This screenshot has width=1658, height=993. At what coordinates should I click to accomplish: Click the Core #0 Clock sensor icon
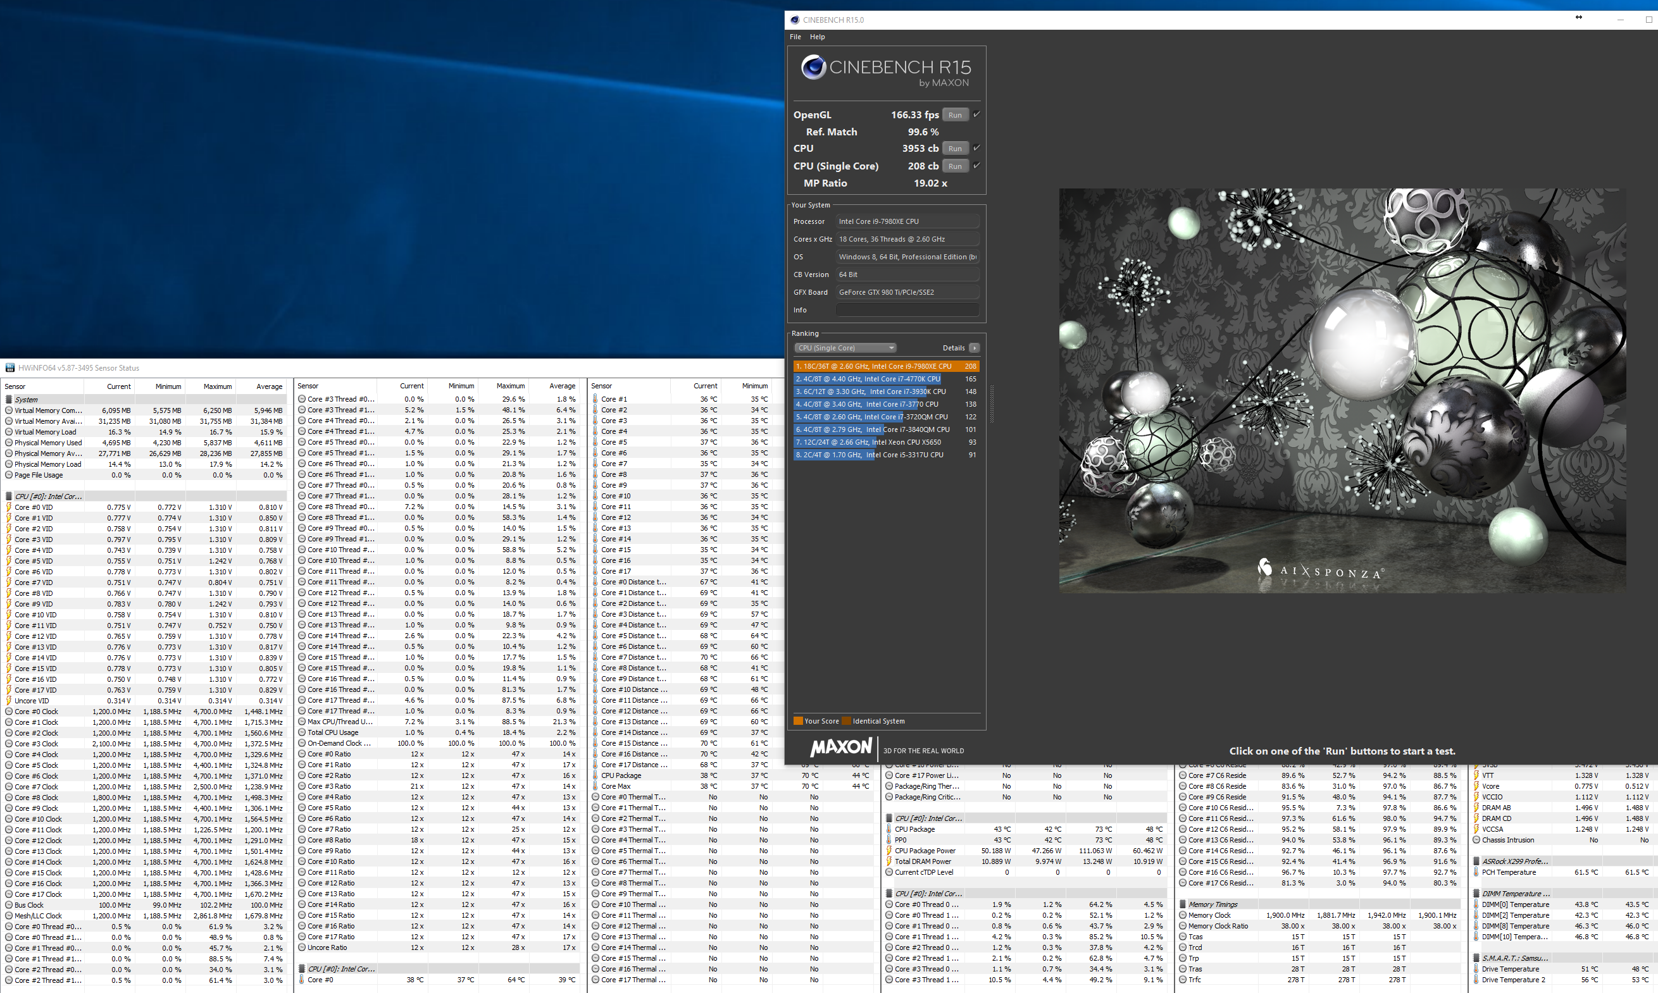tap(9, 712)
